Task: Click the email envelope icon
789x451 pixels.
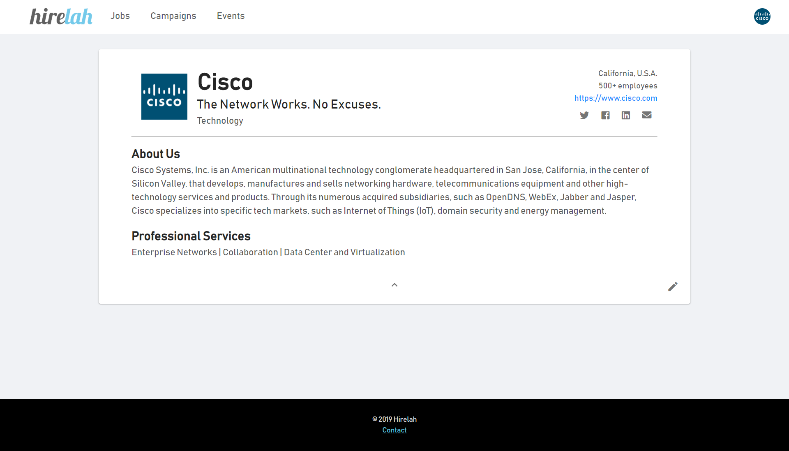Action: click(x=647, y=115)
